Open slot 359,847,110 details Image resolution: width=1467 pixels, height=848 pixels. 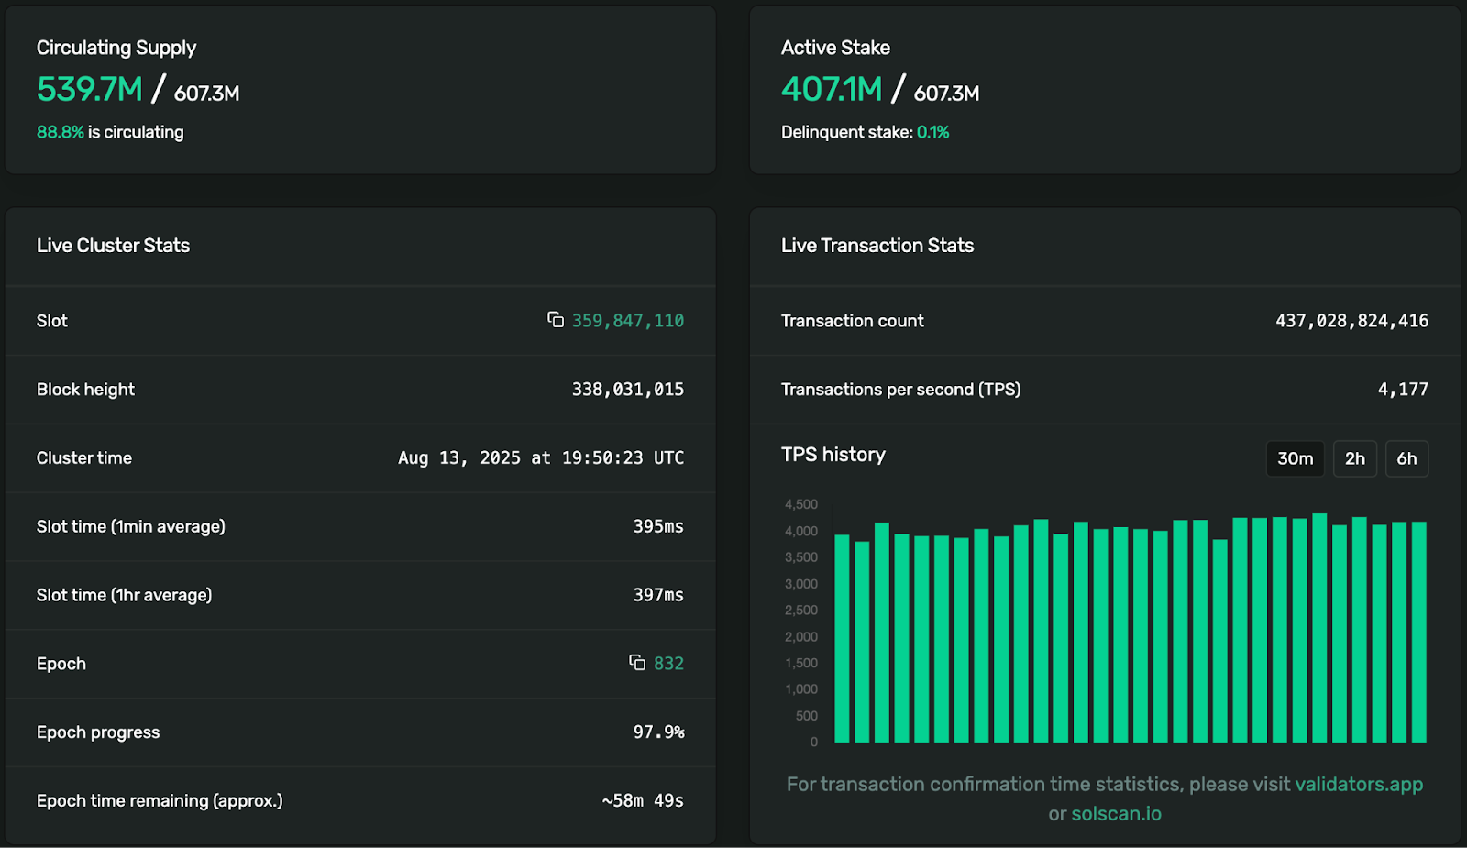(x=628, y=321)
